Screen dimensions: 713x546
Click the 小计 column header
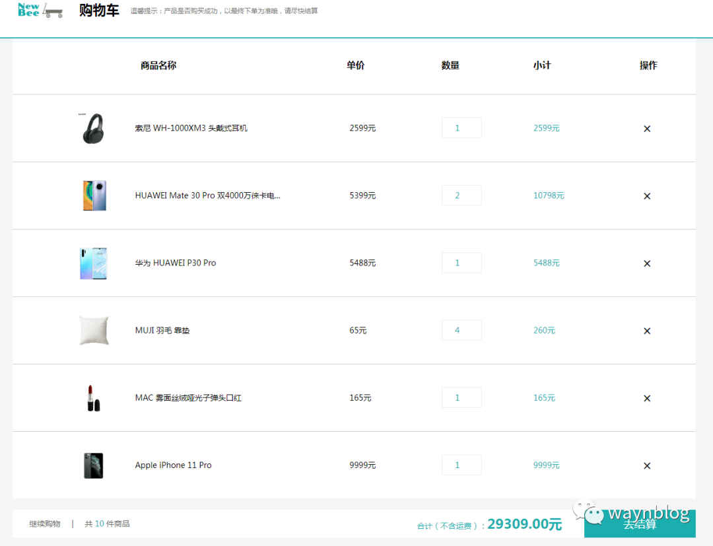[542, 65]
